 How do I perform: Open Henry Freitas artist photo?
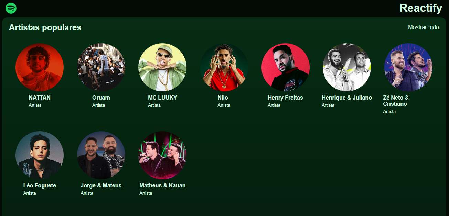click(x=286, y=67)
